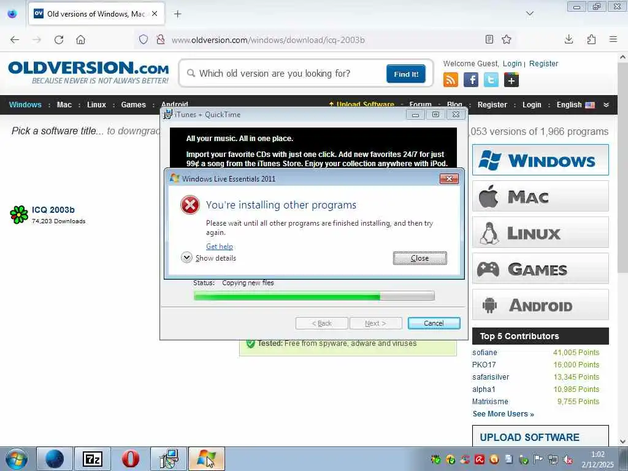
Task: Click contributor PKO17
Action: click(484, 365)
